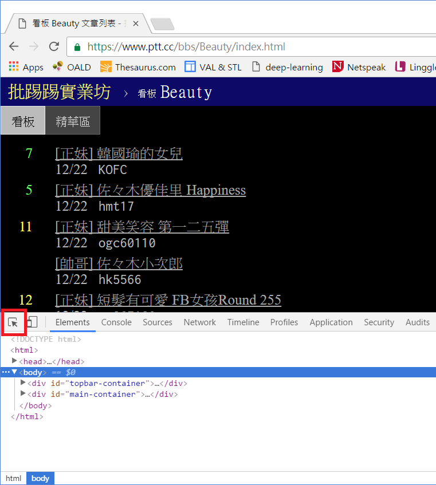Screen dimensions: 436x485
Task: Select the 精華區 button
Action: coord(73,121)
